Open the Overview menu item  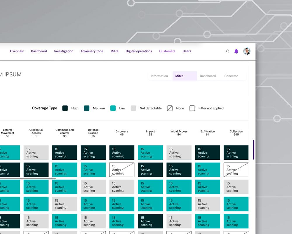(17, 51)
